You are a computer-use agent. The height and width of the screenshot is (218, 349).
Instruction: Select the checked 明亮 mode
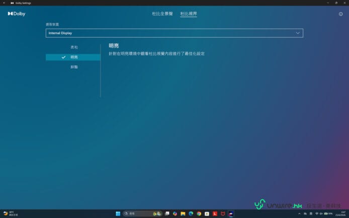click(x=73, y=57)
